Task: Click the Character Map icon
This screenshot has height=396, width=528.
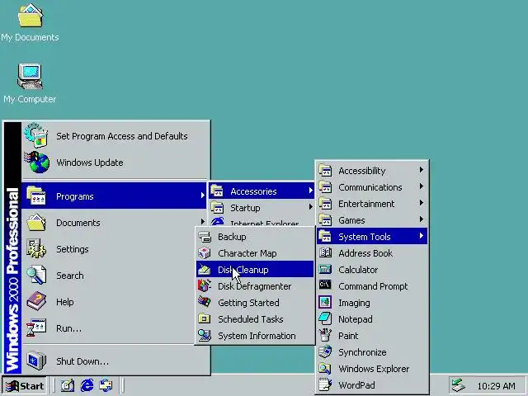Action: [205, 253]
